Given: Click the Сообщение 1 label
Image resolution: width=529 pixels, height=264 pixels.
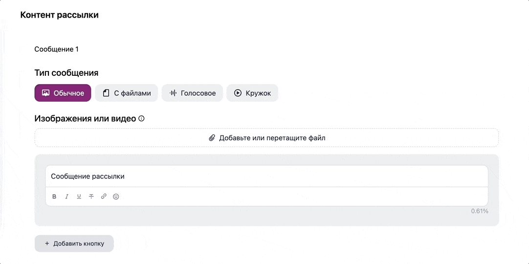Looking at the screenshot, I should pyautogui.click(x=56, y=49).
